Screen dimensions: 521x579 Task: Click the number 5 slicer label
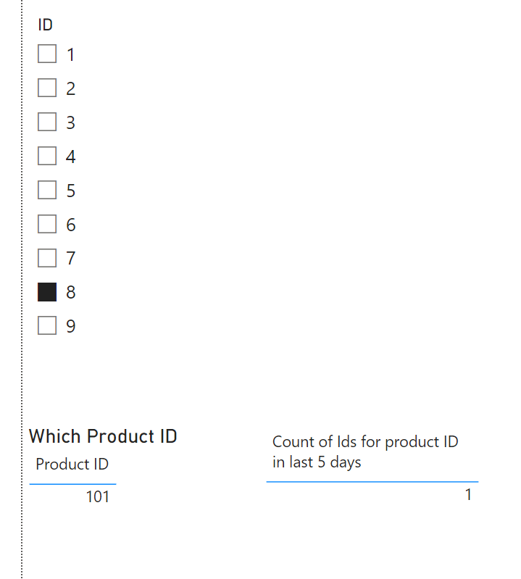click(71, 191)
